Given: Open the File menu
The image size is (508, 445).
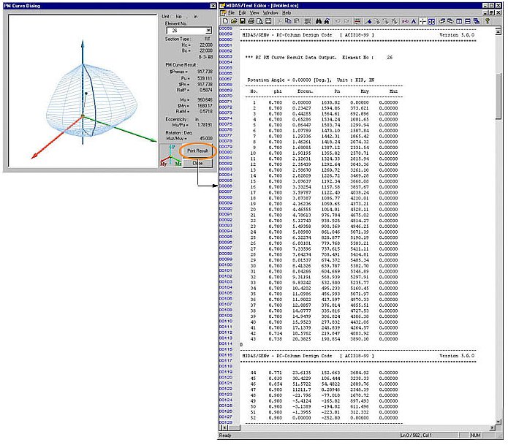Looking at the screenshot, I should click(231, 12).
